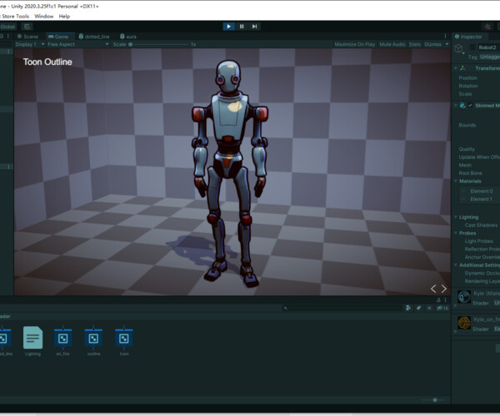Toggle the Global handle rotation button
500x416 pixels.
[7, 27]
